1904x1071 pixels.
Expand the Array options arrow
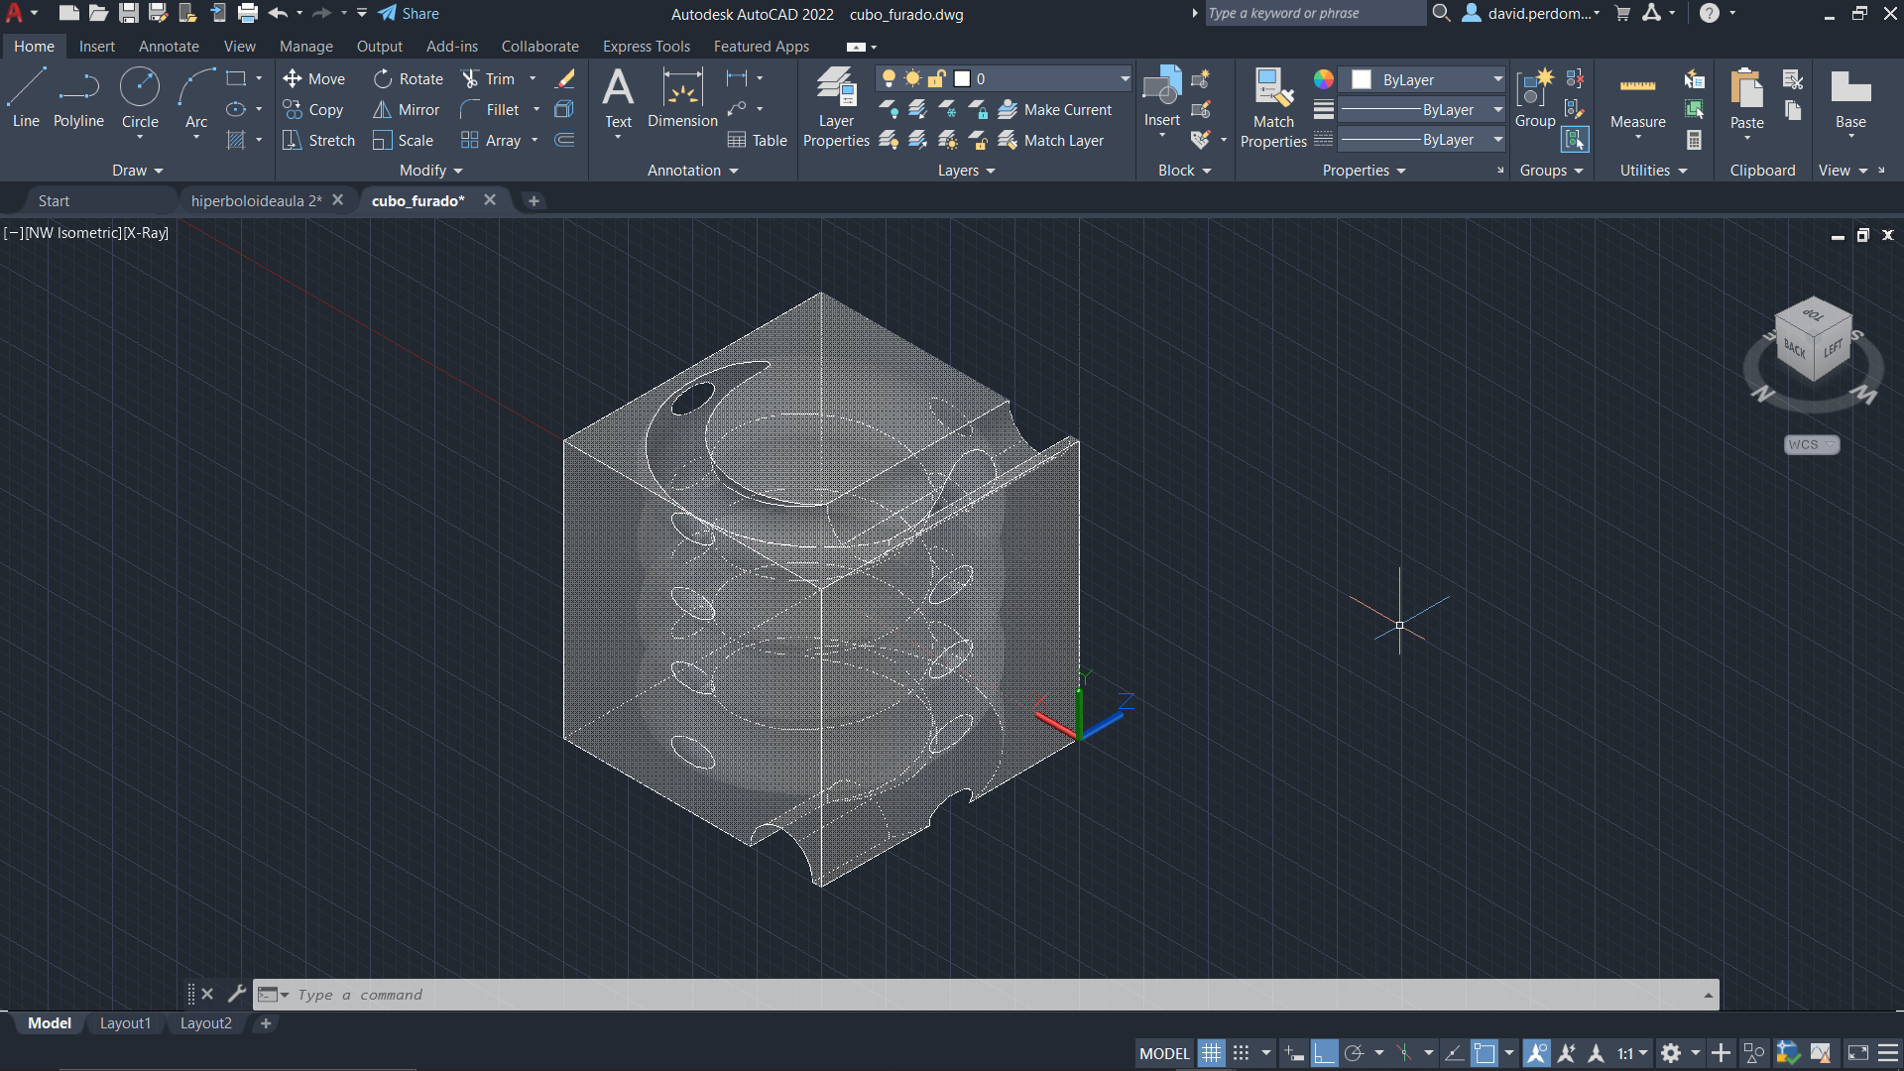535,141
